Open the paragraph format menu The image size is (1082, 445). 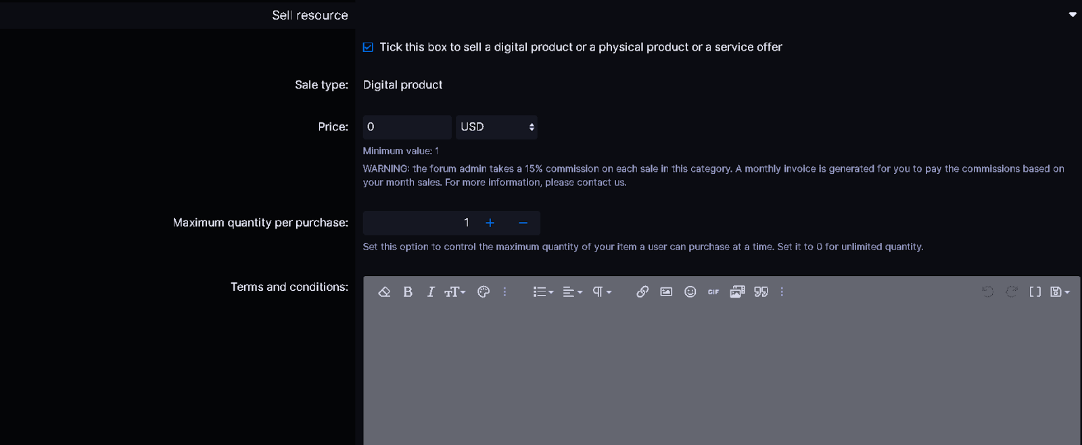[x=601, y=292]
